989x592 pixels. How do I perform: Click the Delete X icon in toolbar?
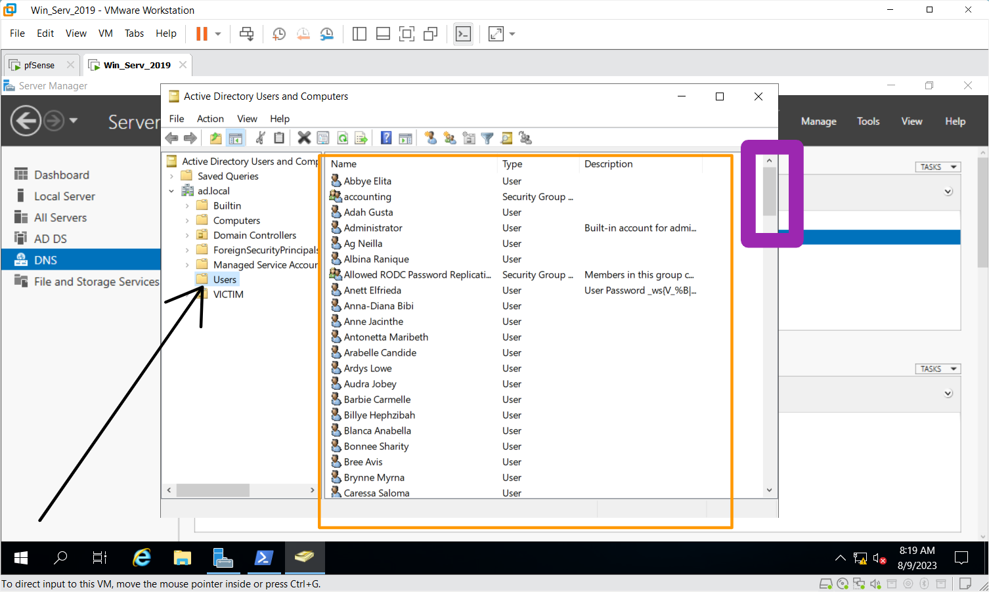[x=304, y=138]
